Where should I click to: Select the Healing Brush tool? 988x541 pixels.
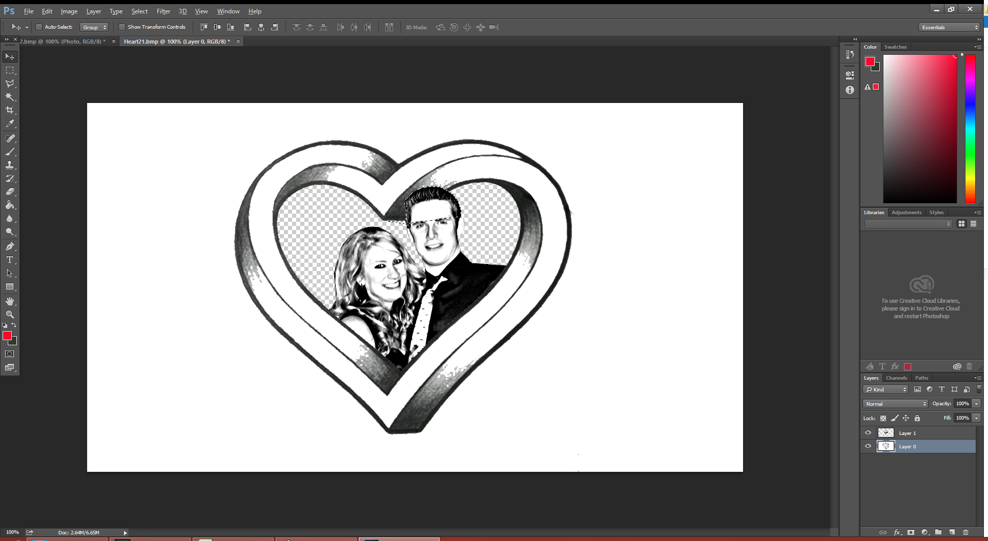tap(10, 138)
